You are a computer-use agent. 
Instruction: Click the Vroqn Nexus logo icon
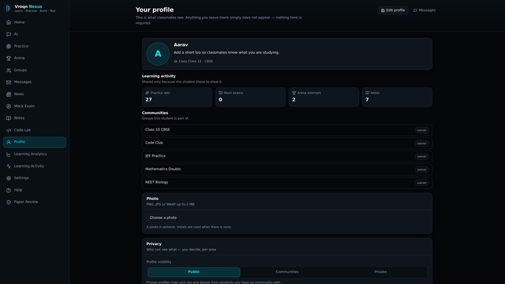[8, 8]
